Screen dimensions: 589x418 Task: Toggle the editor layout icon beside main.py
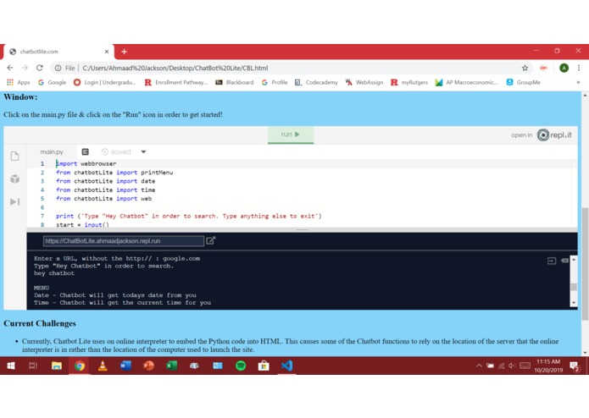point(86,151)
